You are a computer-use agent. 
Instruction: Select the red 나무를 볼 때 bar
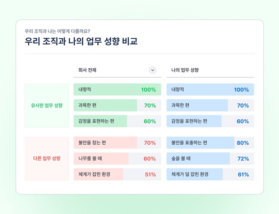117,159
